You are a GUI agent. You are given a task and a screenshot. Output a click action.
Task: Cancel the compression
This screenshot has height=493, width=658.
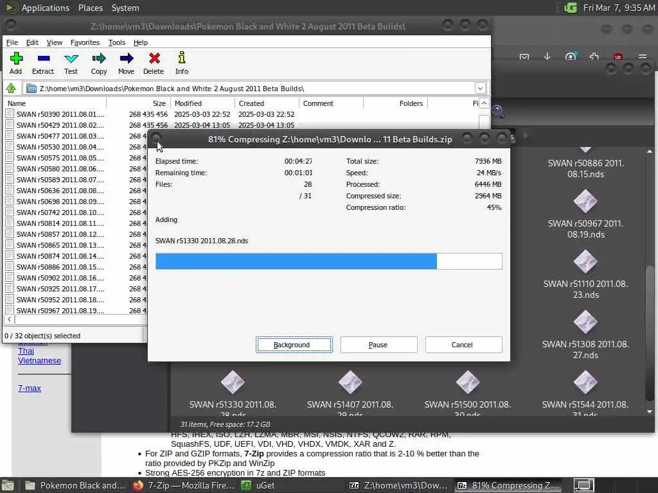coord(463,345)
